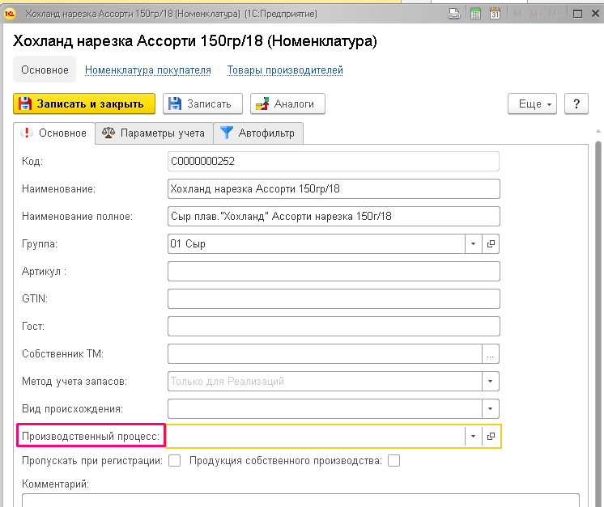This screenshot has height=507, width=604.
Task: Expand the Вид происхождения dropdown
Action: (x=491, y=409)
